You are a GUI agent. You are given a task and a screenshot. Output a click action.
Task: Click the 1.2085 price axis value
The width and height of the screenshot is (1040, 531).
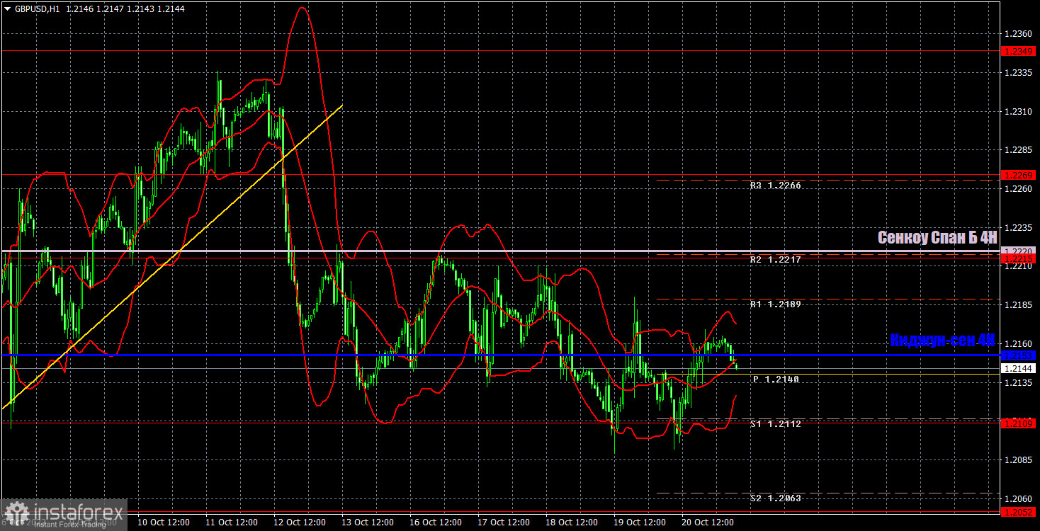point(1017,460)
